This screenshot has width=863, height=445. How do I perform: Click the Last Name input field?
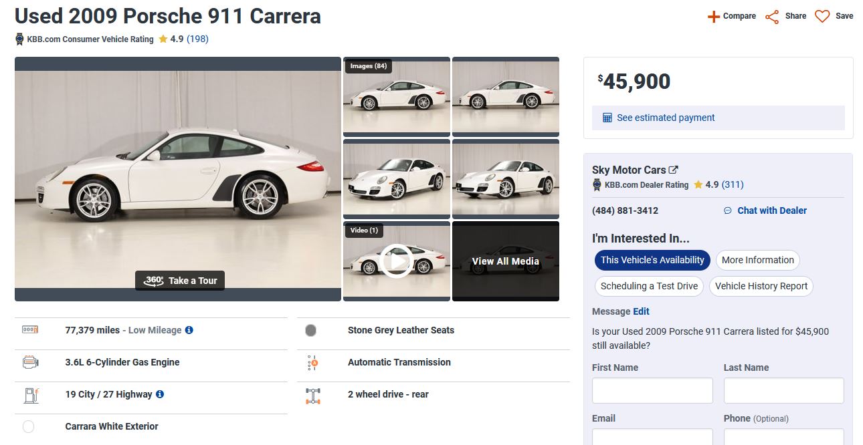784,391
